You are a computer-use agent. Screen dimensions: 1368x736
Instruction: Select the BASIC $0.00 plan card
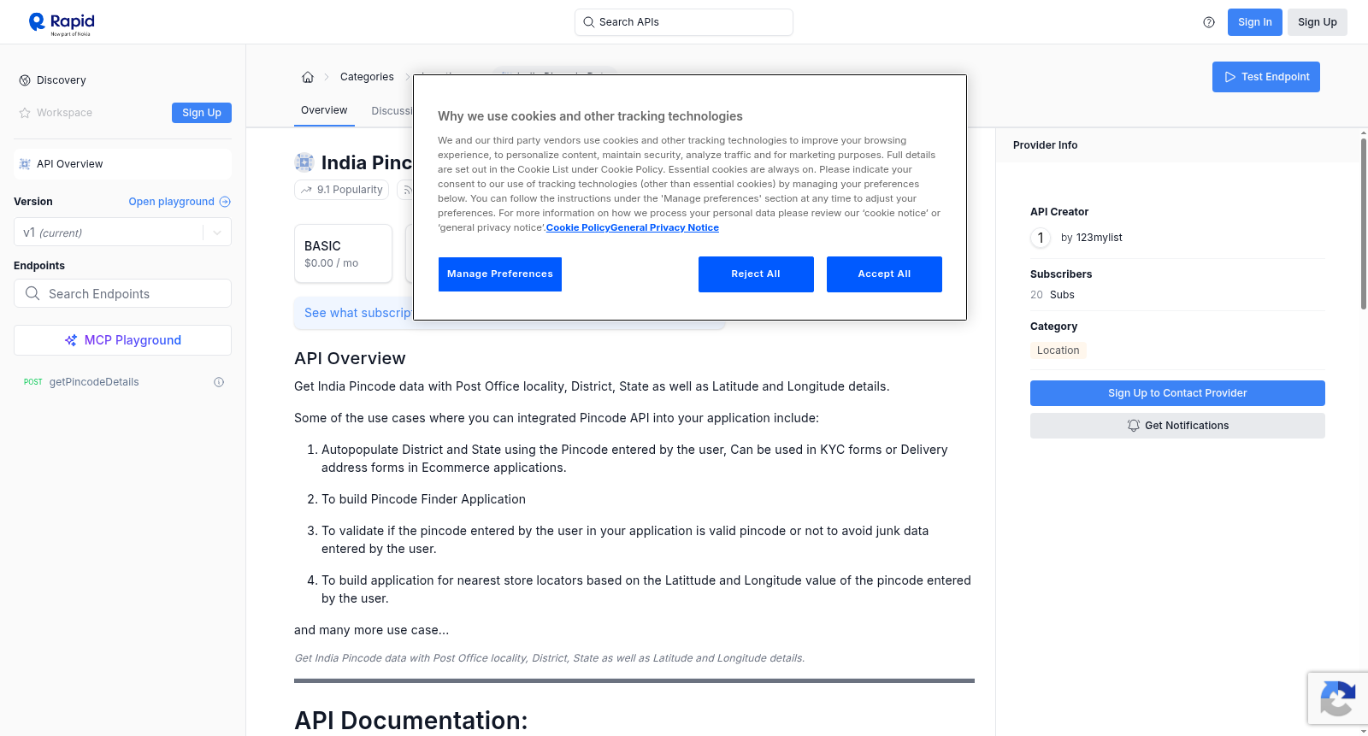click(343, 254)
